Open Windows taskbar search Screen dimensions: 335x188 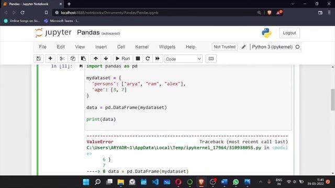tap(98, 182)
